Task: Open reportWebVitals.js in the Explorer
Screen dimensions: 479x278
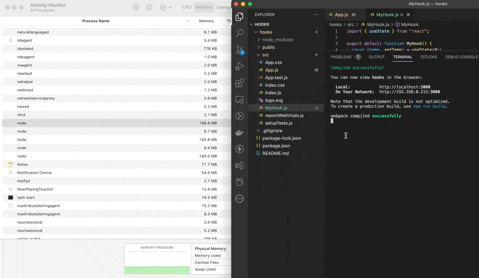Action: pos(284,115)
